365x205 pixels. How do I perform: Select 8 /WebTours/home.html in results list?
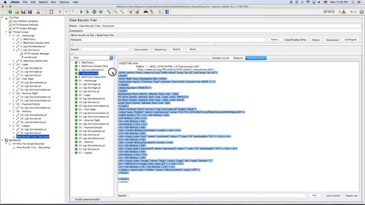pos(92,77)
